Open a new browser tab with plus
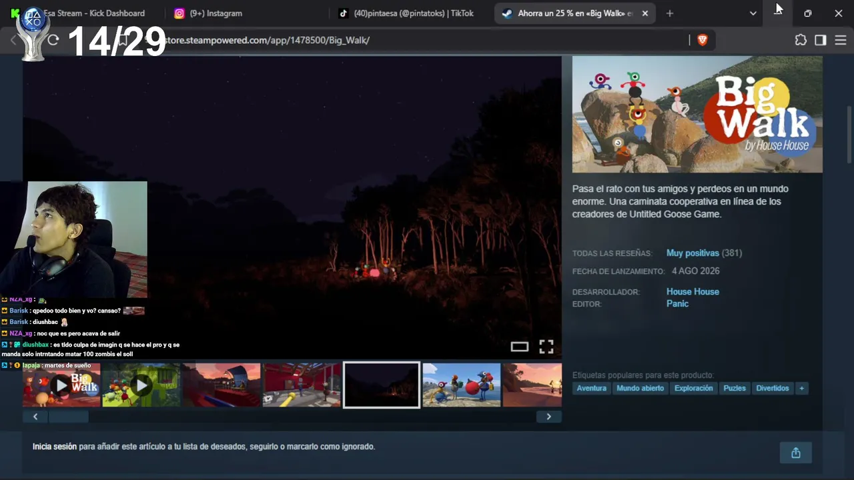The width and height of the screenshot is (854, 480). click(x=670, y=13)
